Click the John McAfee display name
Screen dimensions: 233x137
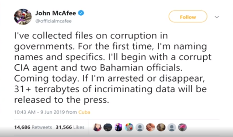coord(55,13)
